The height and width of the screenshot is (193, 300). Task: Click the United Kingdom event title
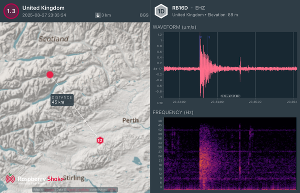pos(44,8)
